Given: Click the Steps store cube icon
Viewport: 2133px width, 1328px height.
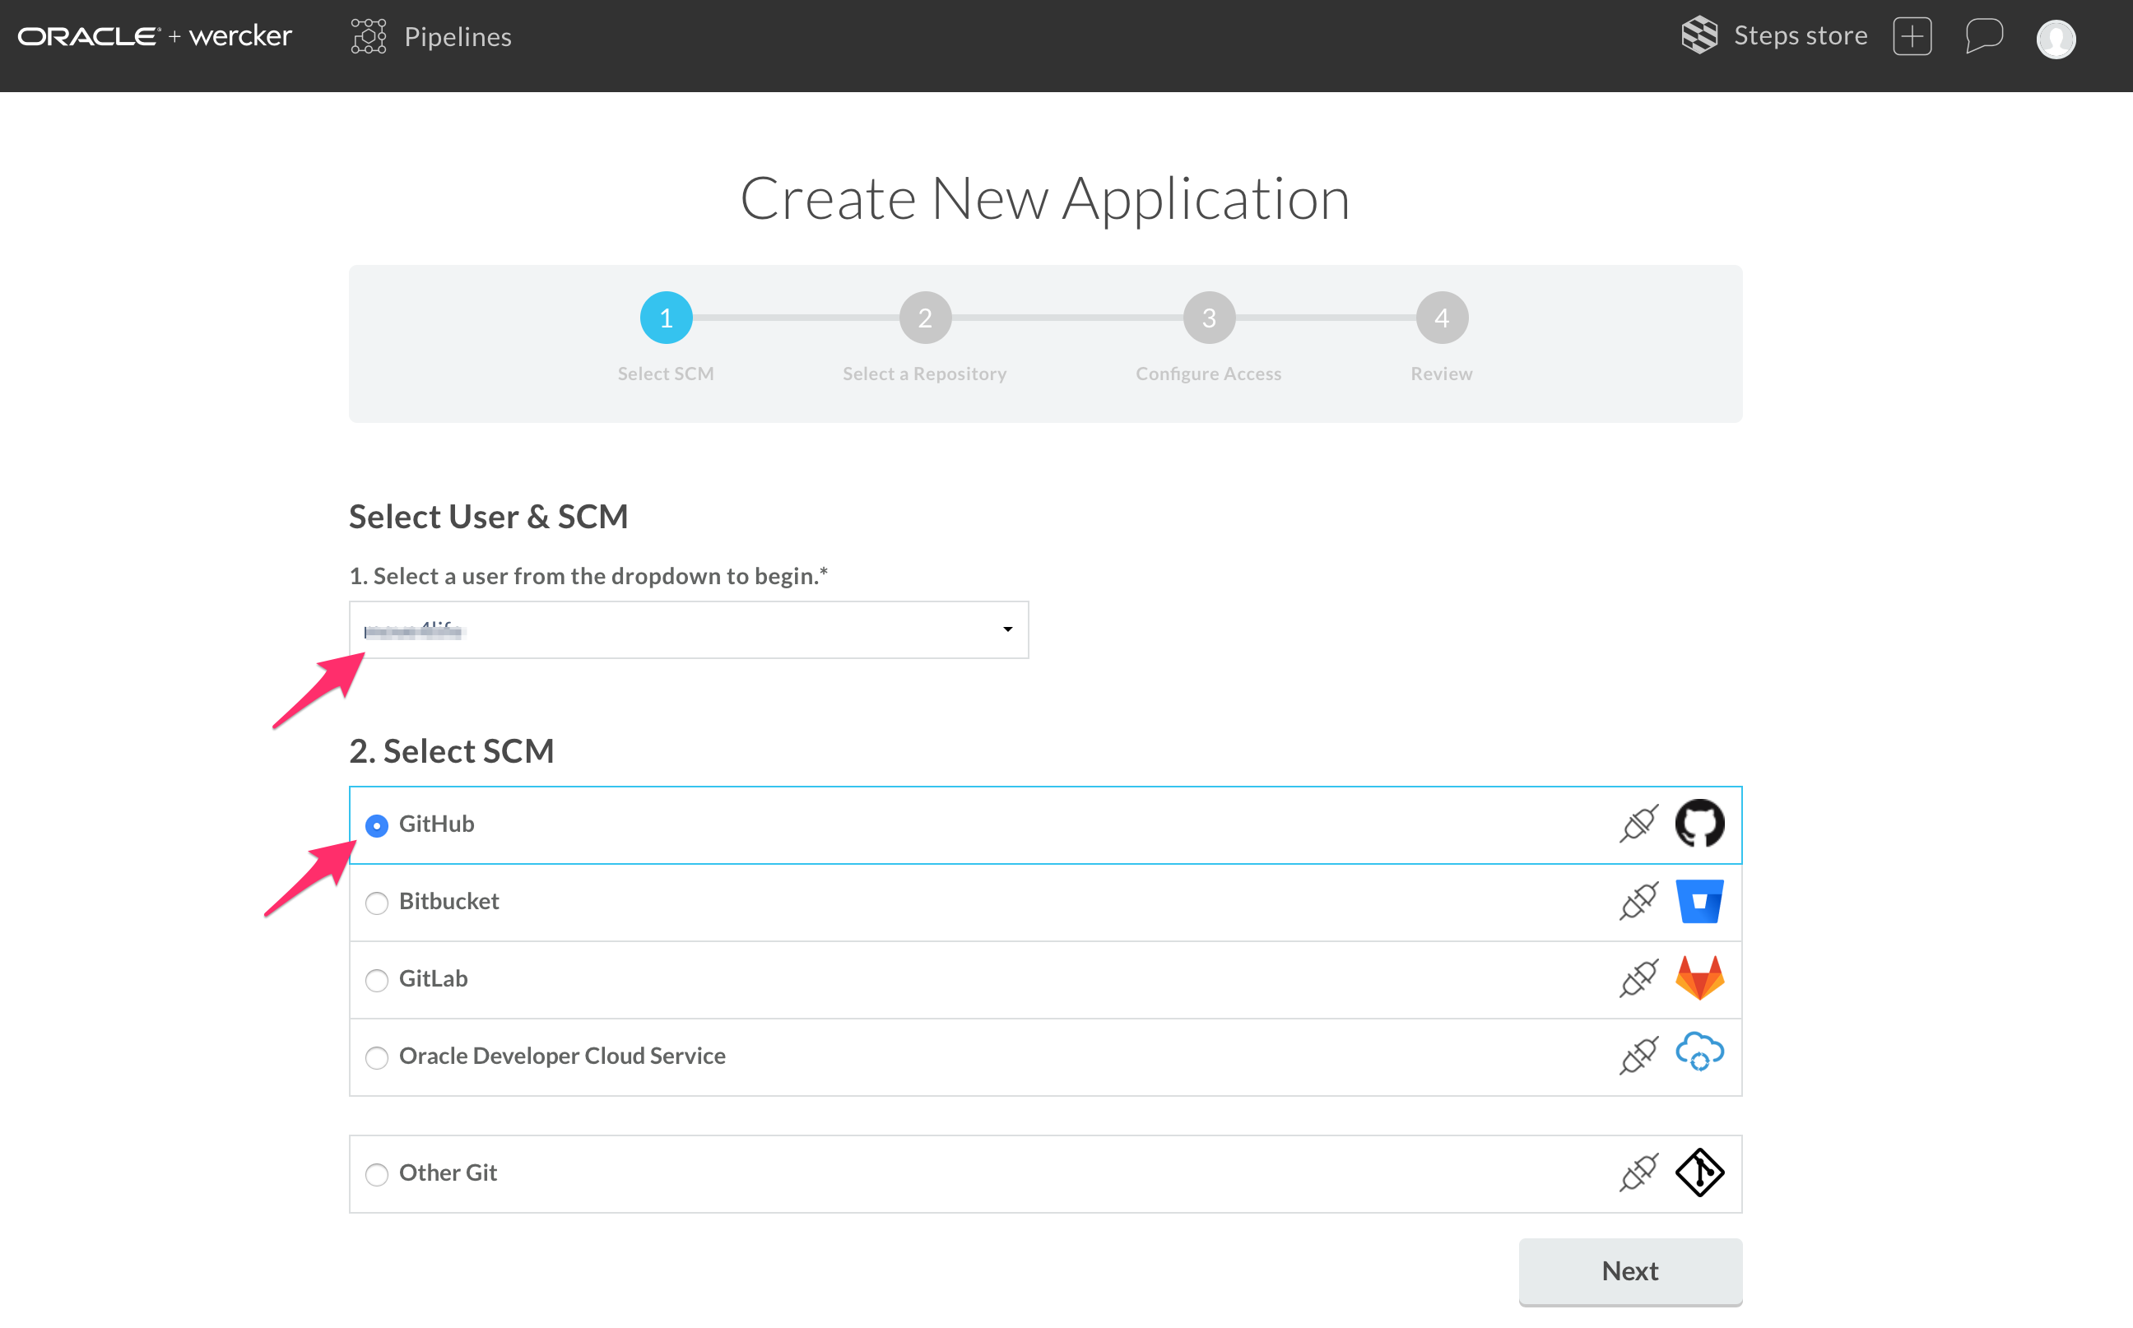Looking at the screenshot, I should pyautogui.click(x=1699, y=35).
